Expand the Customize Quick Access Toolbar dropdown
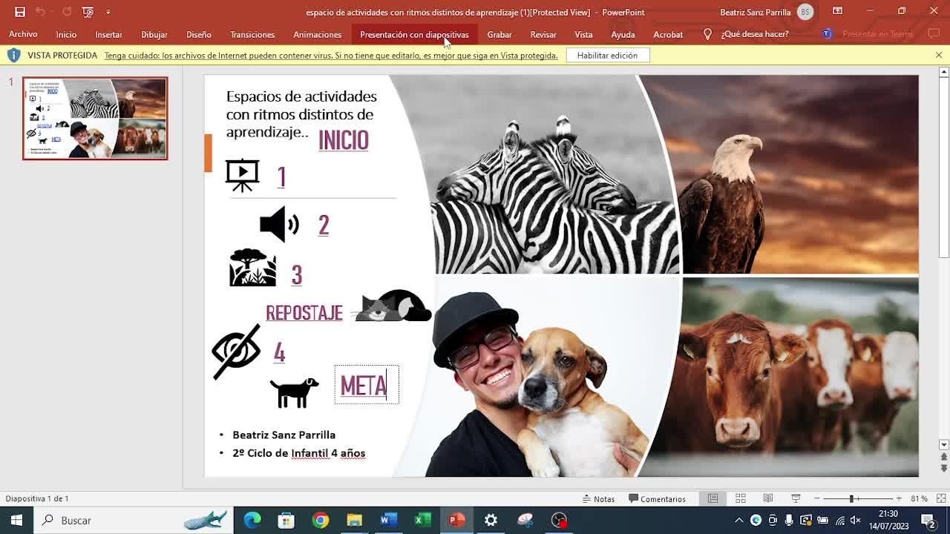Viewport: 950px width, 534px height. click(108, 12)
